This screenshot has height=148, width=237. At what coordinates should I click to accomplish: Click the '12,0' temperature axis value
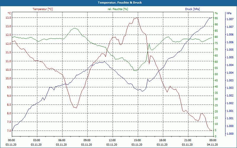tap(8, 44)
